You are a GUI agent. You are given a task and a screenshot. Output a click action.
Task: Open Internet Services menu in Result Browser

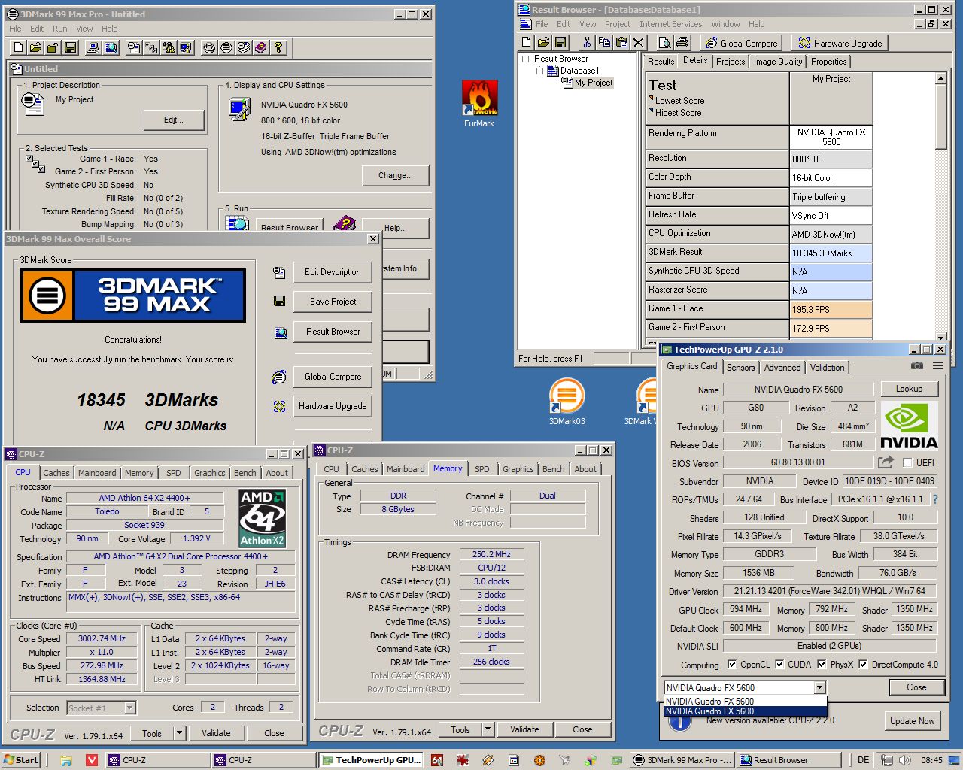click(670, 24)
